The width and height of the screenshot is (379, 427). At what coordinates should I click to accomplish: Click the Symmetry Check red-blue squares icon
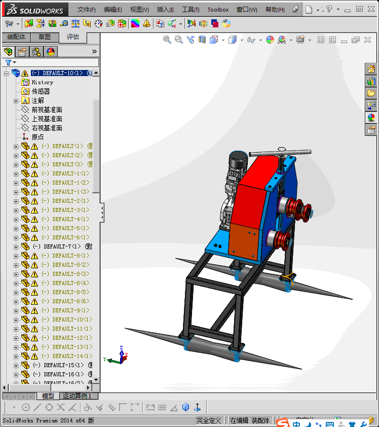tap(215, 24)
